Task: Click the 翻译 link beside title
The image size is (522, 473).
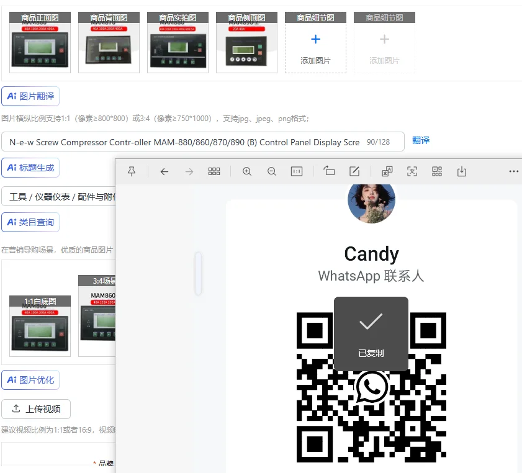Action: coord(421,140)
